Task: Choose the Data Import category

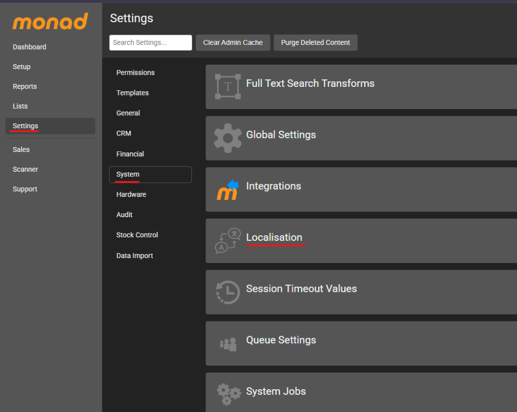Action: pyautogui.click(x=134, y=255)
